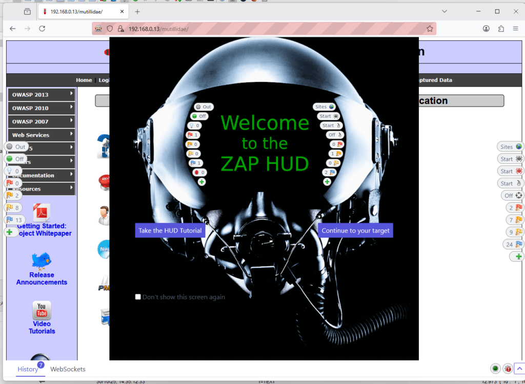Viewport: 525px width, 384px height.
Task: Start the red Ajax Spider tool
Action: click(x=512, y=171)
